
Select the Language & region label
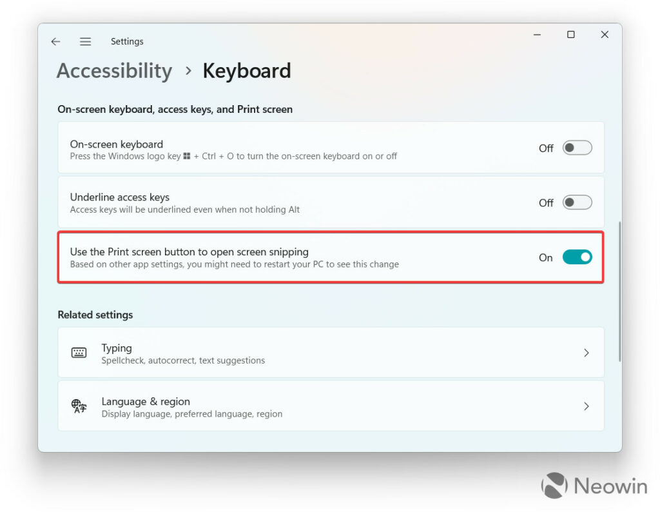click(146, 401)
